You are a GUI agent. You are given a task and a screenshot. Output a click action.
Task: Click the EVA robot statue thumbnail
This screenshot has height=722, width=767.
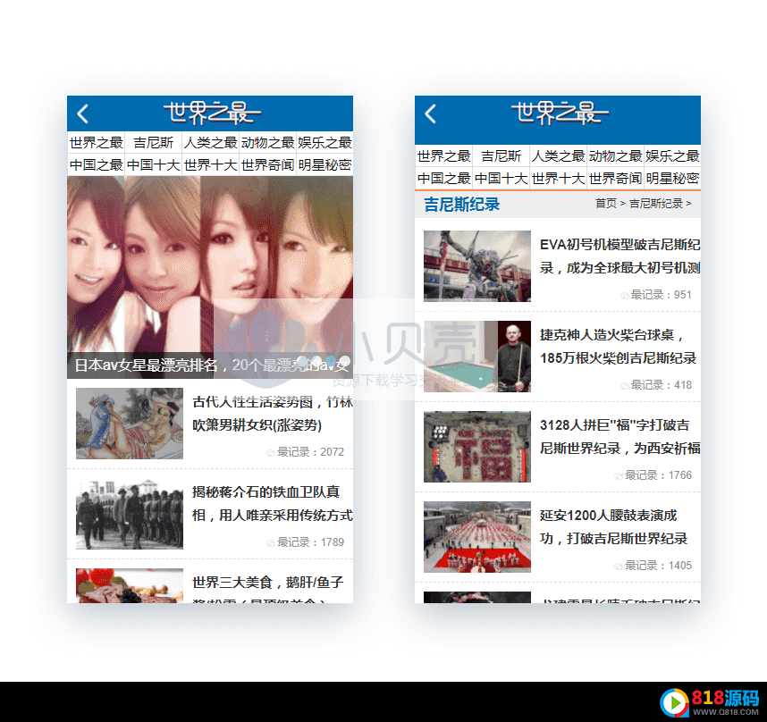point(477,266)
